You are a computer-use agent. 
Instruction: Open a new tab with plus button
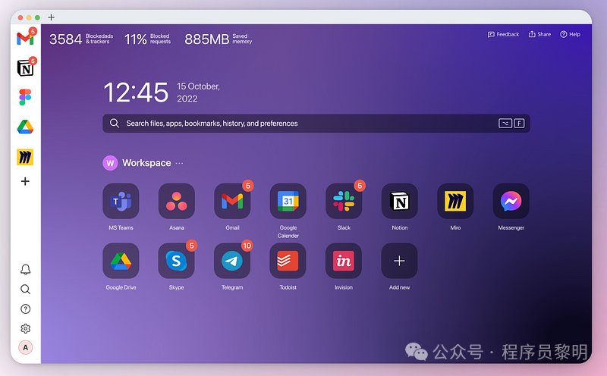(51, 17)
